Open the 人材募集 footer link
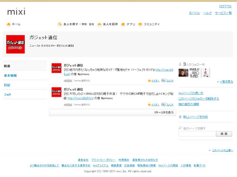 pos(186,166)
